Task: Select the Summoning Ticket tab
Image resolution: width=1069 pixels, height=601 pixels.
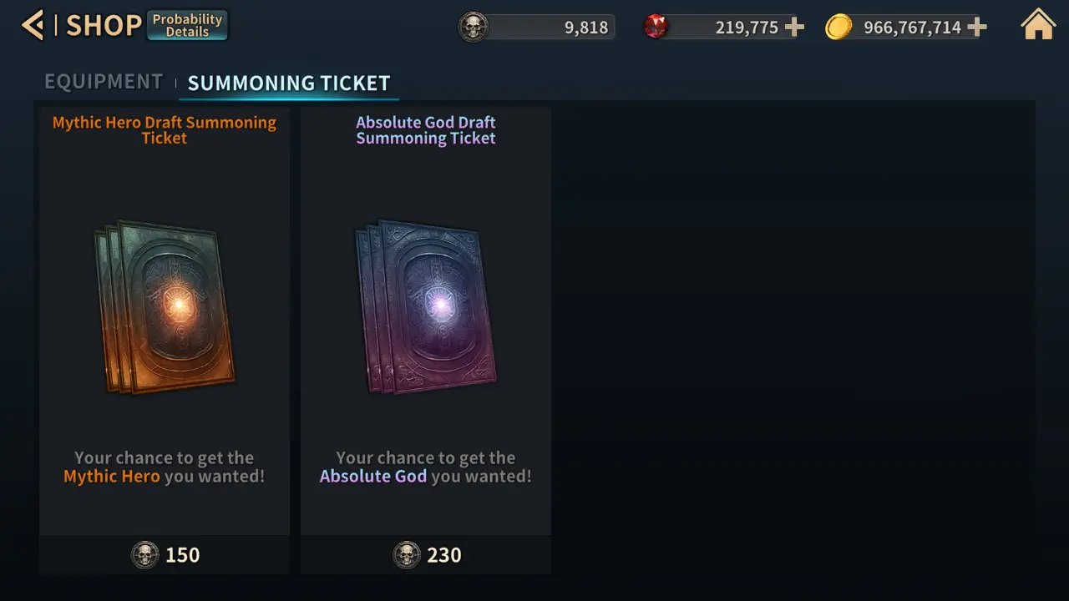Action: pos(289,83)
